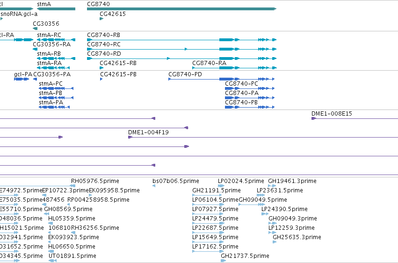Viewport: 398px width, 263px height.
Task: Click BAC clone label DME1-004F19
Action: click(x=148, y=132)
